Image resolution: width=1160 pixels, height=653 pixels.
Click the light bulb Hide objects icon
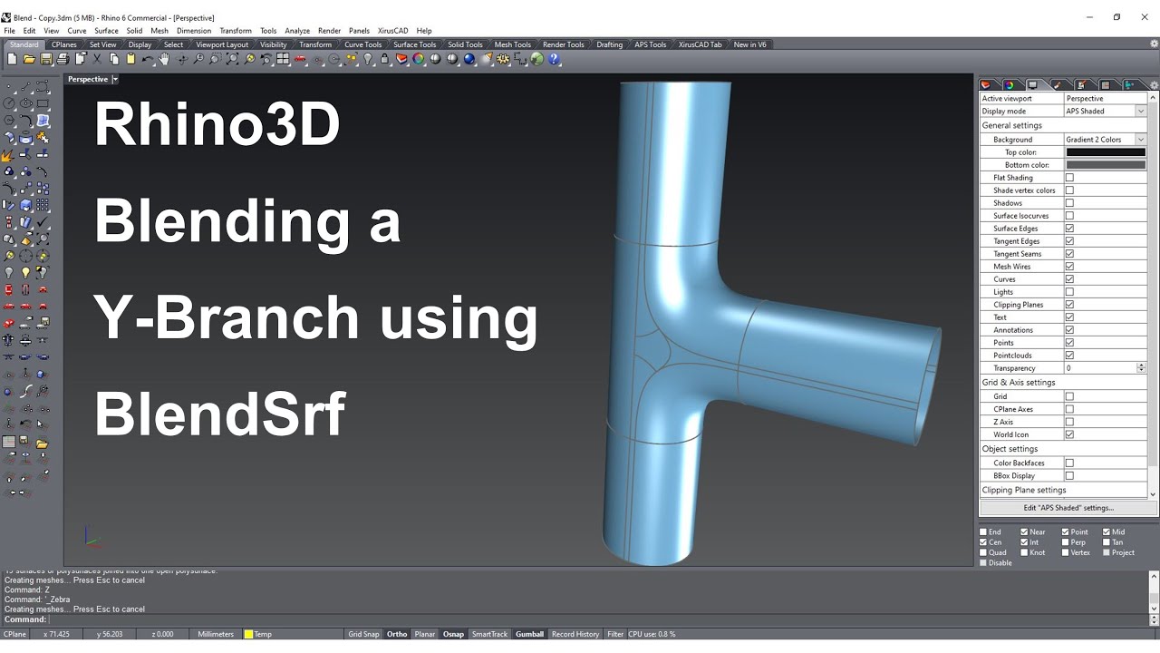368,59
